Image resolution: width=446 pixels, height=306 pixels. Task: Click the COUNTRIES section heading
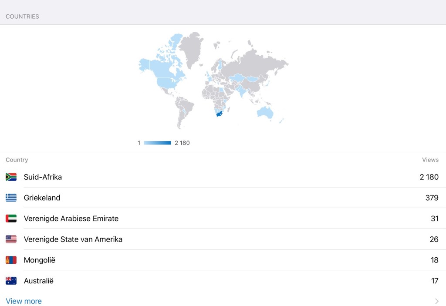[x=22, y=17]
